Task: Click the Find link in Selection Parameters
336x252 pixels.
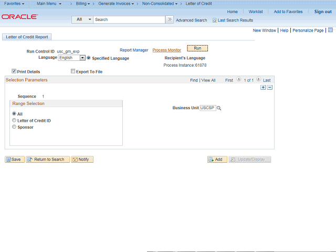Action: tap(194, 80)
